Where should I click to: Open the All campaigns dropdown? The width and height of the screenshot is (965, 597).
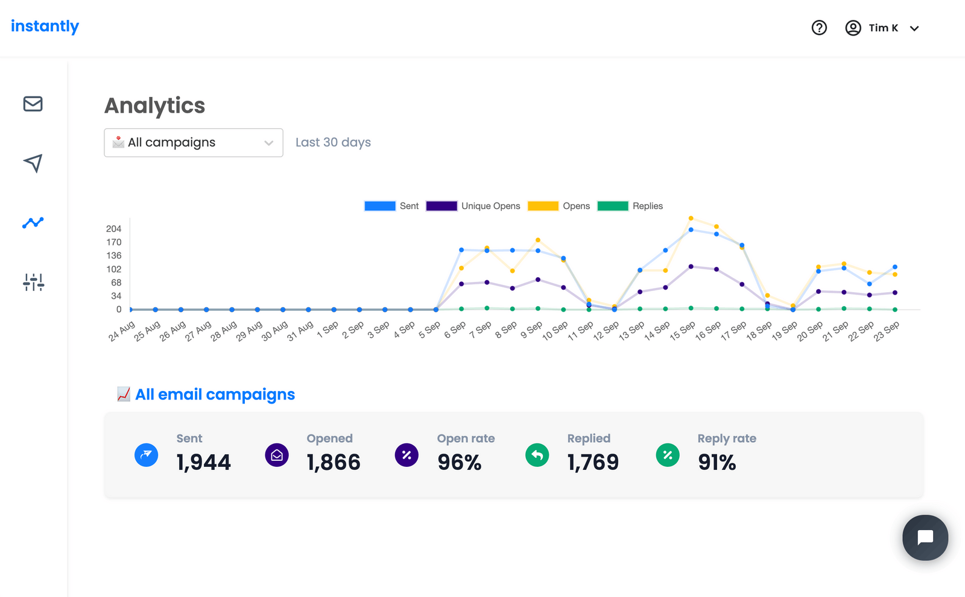194,143
